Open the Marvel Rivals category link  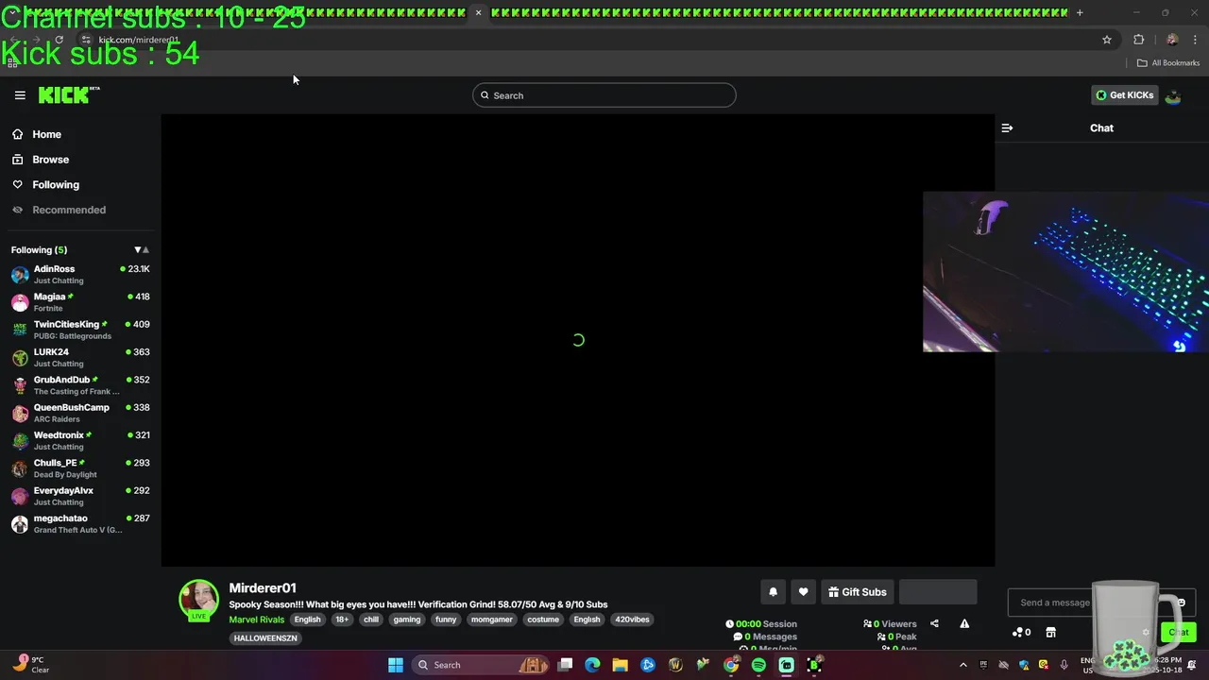pos(257,620)
